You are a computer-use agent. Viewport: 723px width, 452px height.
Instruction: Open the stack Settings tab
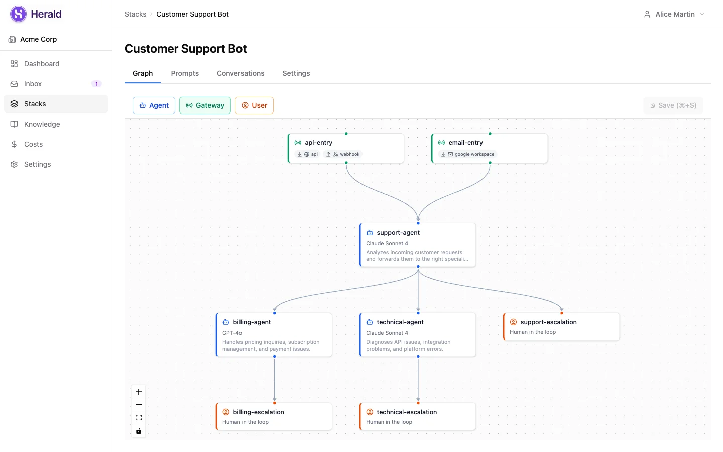tap(296, 73)
